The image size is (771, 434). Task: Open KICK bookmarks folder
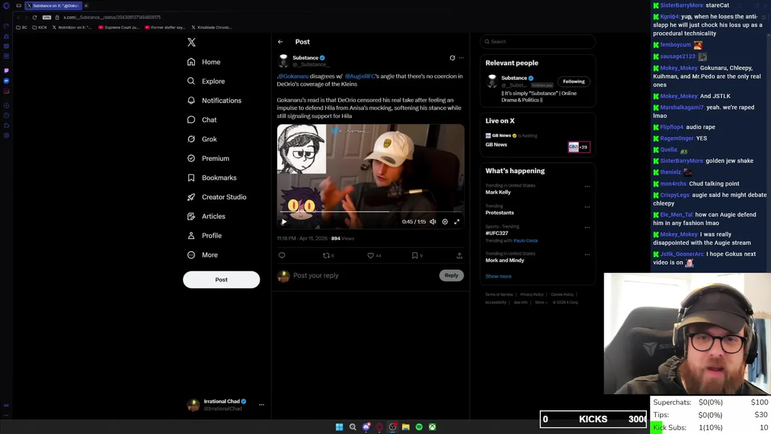[x=40, y=27]
